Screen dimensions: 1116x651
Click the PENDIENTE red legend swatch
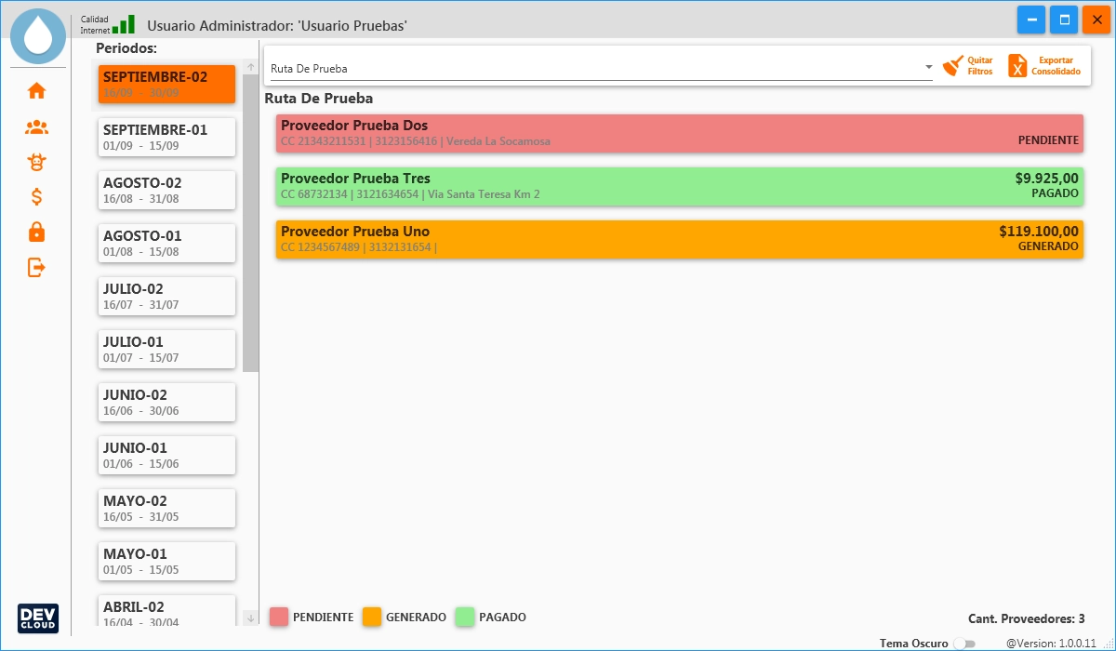[279, 617]
